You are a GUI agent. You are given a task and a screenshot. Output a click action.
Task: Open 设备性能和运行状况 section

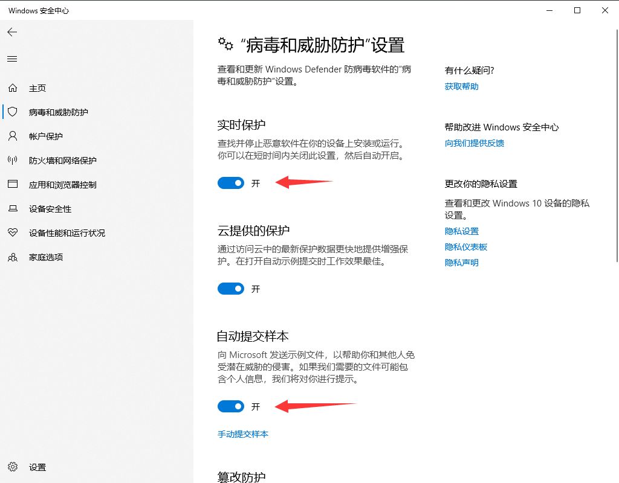[x=67, y=233]
